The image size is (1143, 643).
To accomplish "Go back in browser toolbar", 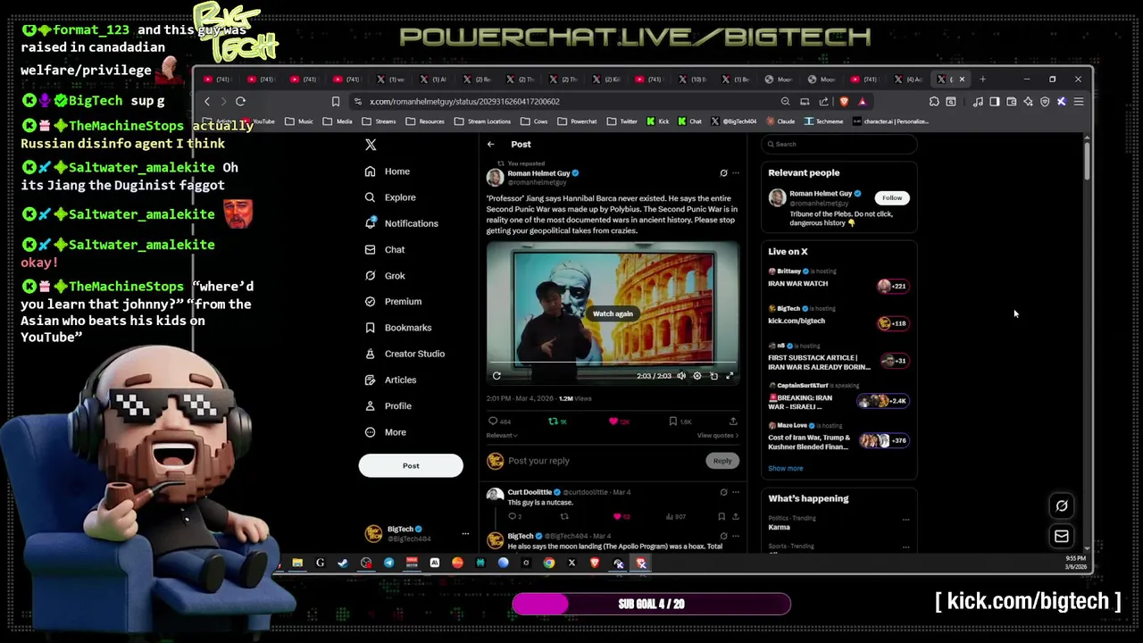I will click(207, 102).
